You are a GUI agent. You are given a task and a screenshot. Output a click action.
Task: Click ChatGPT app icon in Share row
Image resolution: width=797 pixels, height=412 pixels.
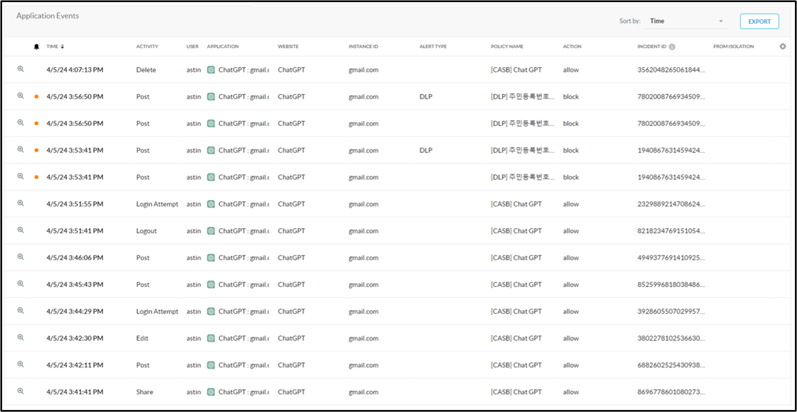pyautogui.click(x=211, y=392)
